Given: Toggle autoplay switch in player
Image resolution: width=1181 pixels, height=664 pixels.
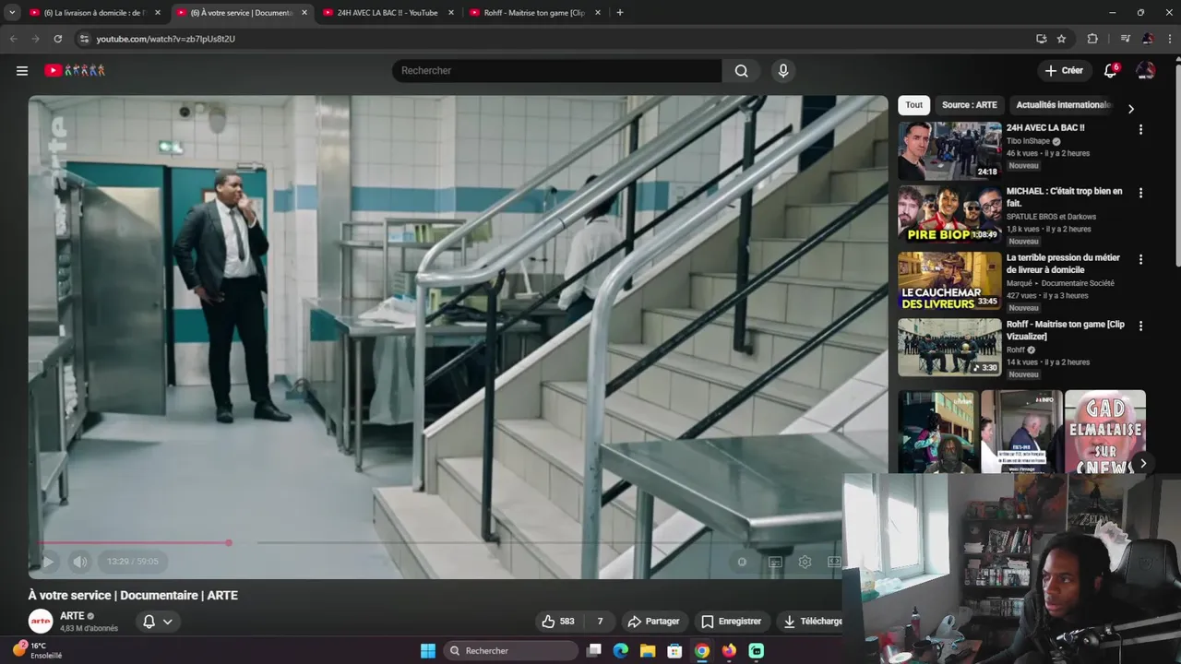Looking at the screenshot, I should pyautogui.click(x=742, y=562).
